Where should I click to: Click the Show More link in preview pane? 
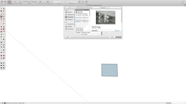click(117, 31)
